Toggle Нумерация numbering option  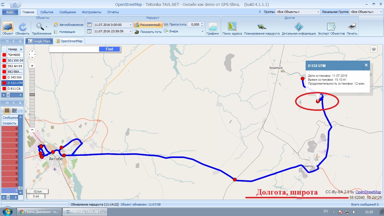[64, 32]
